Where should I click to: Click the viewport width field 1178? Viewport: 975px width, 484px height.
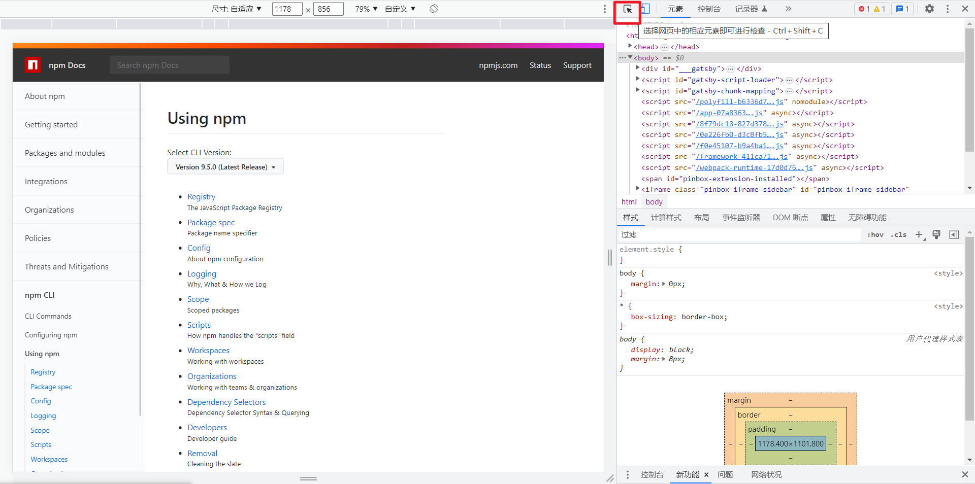click(x=287, y=9)
